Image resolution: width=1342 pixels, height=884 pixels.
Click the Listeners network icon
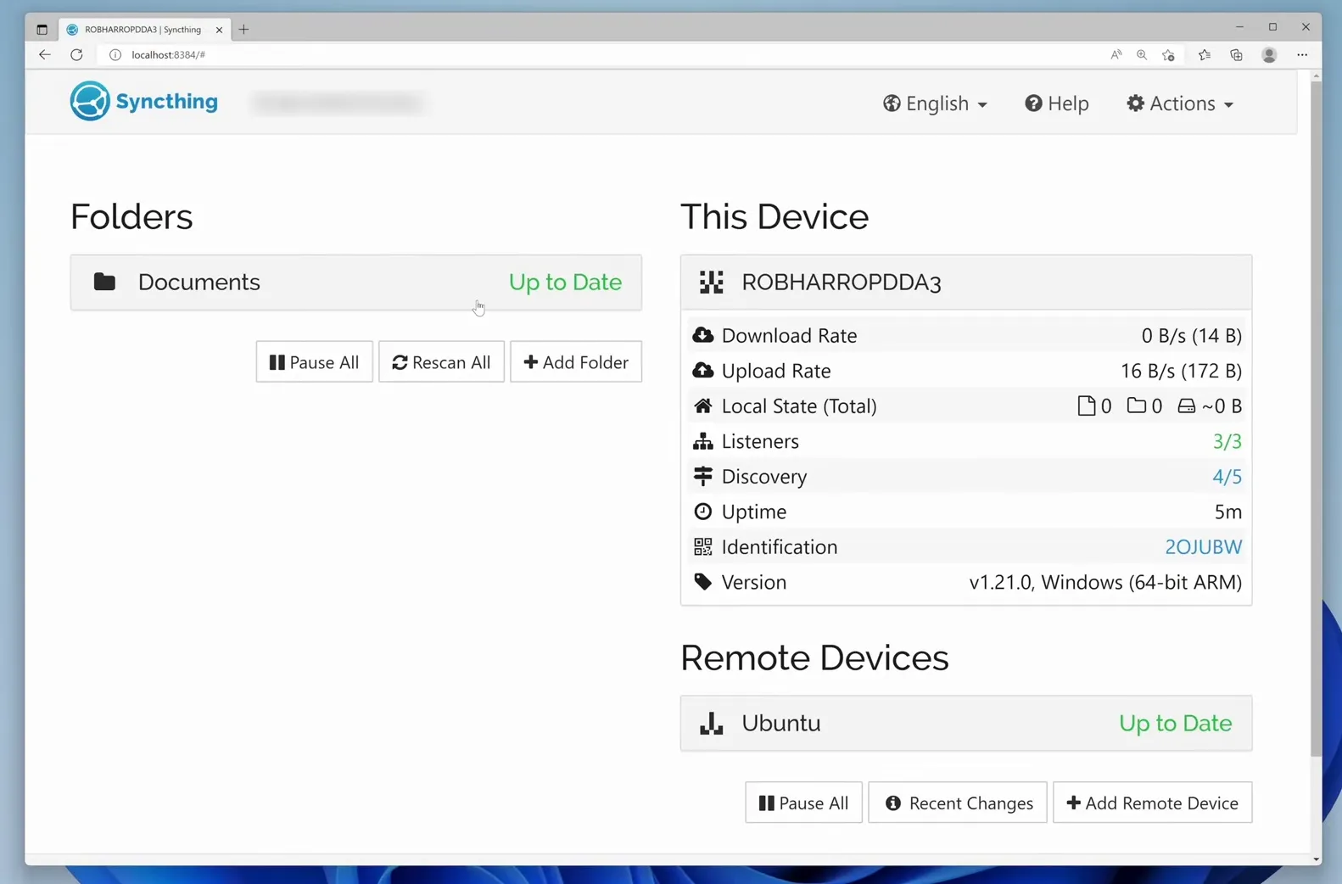coord(702,441)
